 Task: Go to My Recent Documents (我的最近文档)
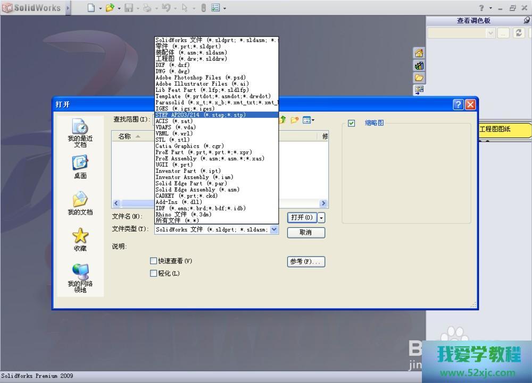[x=80, y=133]
